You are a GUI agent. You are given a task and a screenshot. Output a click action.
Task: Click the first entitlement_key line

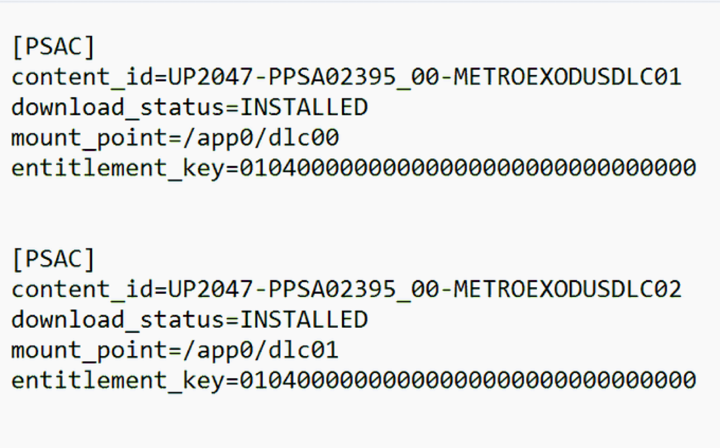click(x=354, y=169)
